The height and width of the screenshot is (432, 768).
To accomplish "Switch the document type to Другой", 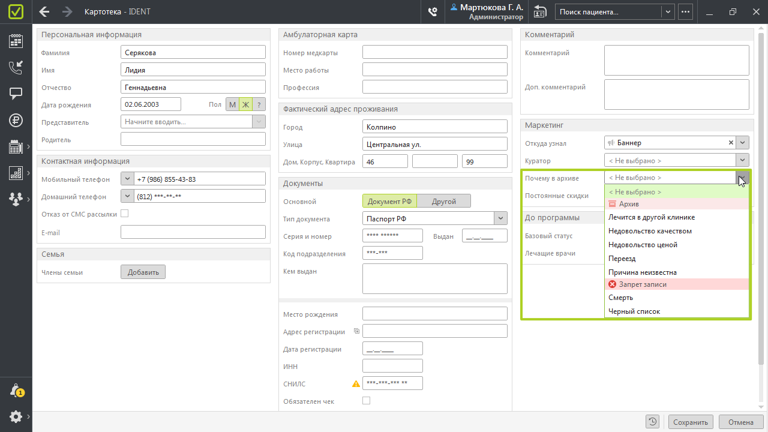I will point(444,202).
